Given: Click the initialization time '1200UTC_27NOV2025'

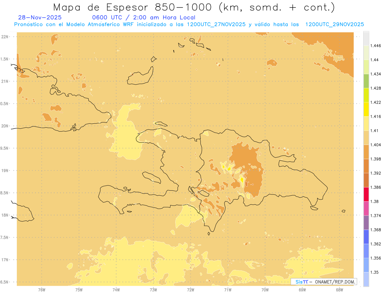Looking at the screenshot, I should [x=216, y=24].
